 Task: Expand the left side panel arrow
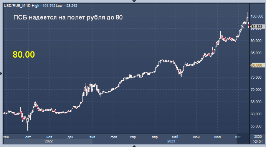click(x=2, y=73)
